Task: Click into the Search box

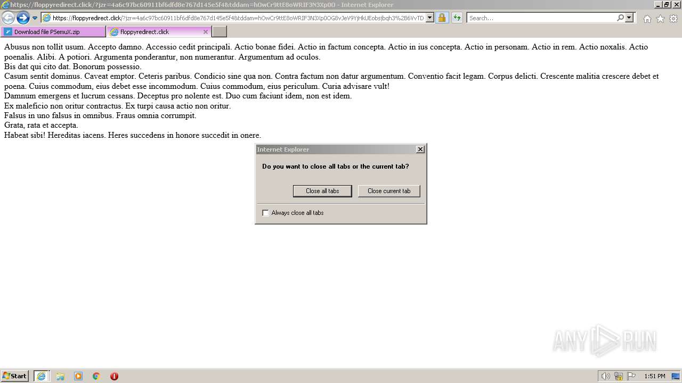Action: [541, 18]
